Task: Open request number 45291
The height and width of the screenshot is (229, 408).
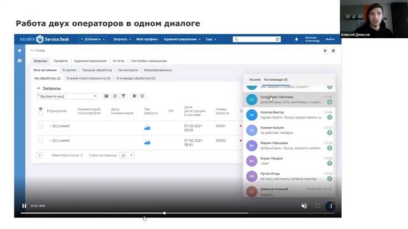Action: 221,126
